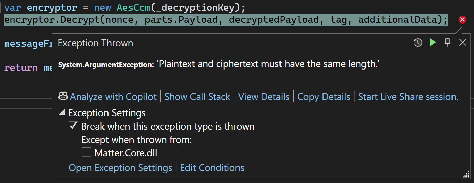Image resolution: width=474 pixels, height=183 pixels.
Task: Click the AesCcm type name in code
Action: tap(134, 7)
